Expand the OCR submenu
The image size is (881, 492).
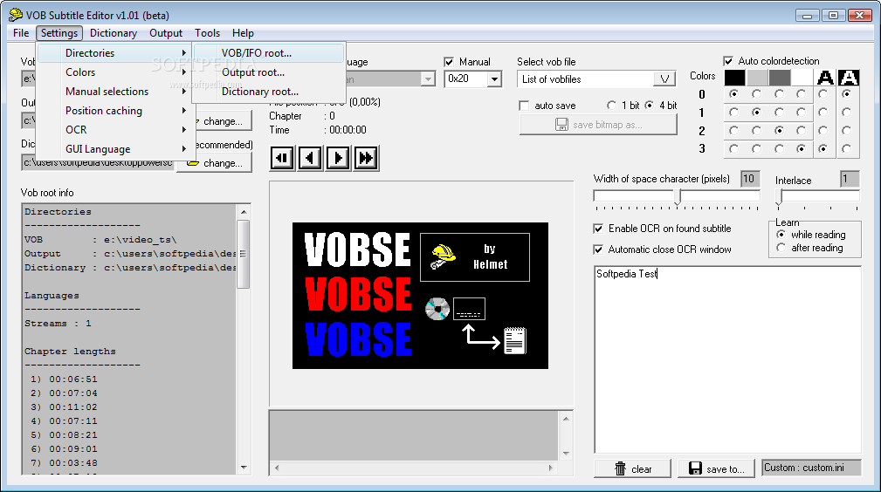[x=114, y=130]
